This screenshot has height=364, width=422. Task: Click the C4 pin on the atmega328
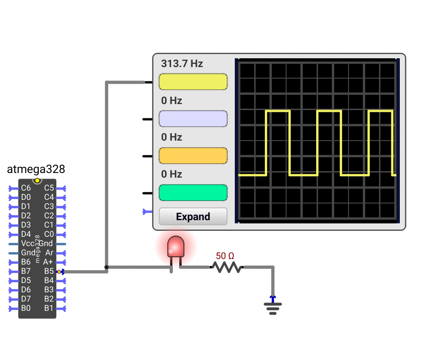click(61, 197)
